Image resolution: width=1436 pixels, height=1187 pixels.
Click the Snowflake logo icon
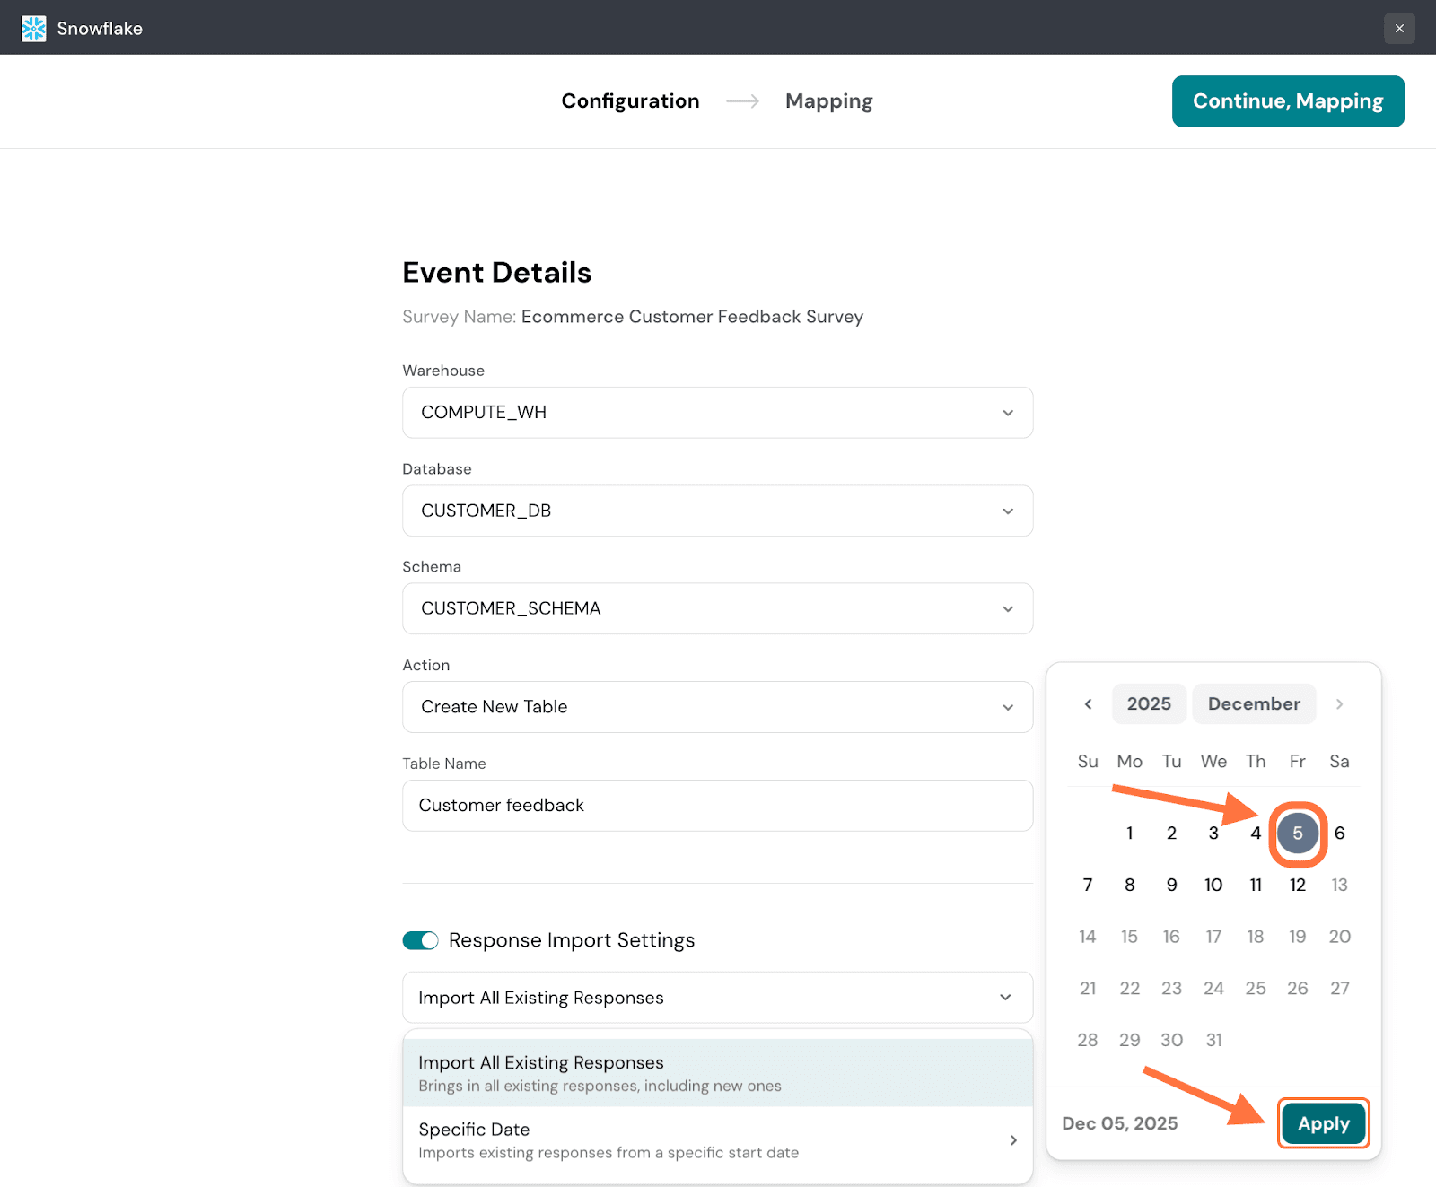[33, 29]
